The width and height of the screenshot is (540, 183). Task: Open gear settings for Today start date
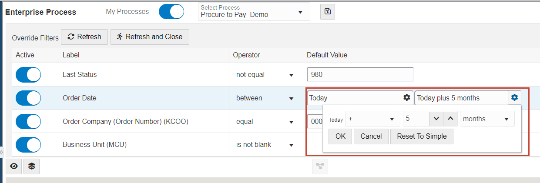click(x=407, y=98)
